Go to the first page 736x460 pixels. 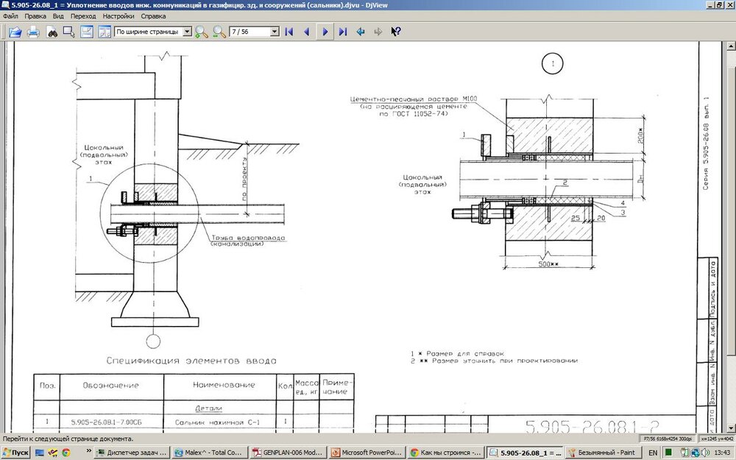tap(289, 32)
